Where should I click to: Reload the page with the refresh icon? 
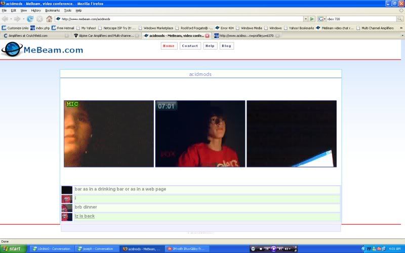pos(30,19)
